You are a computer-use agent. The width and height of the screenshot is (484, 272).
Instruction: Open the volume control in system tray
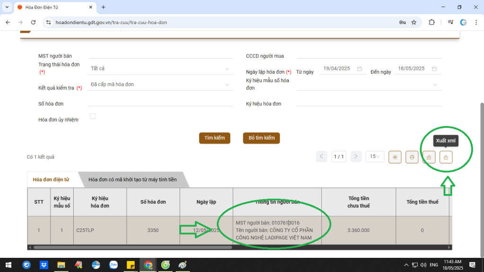[x=423, y=265]
